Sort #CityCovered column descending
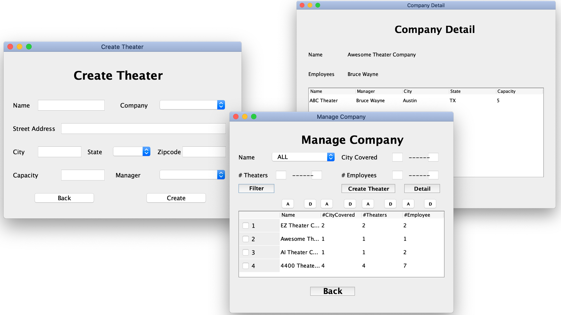The width and height of the screenshot is (561, 315). [x=350, y=204]
